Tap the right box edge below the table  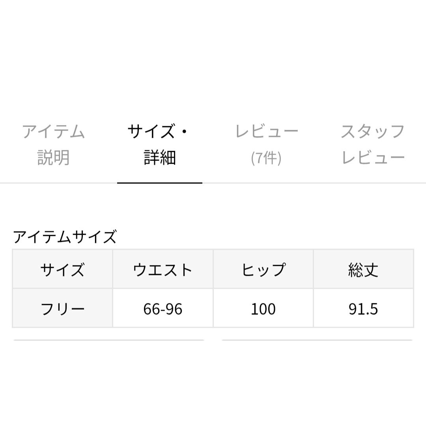click(317, 340)
